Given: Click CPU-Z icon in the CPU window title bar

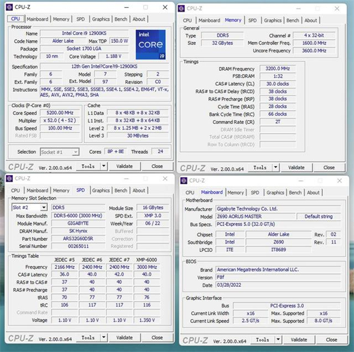Looking at the screenshot, I should (9, 8).
